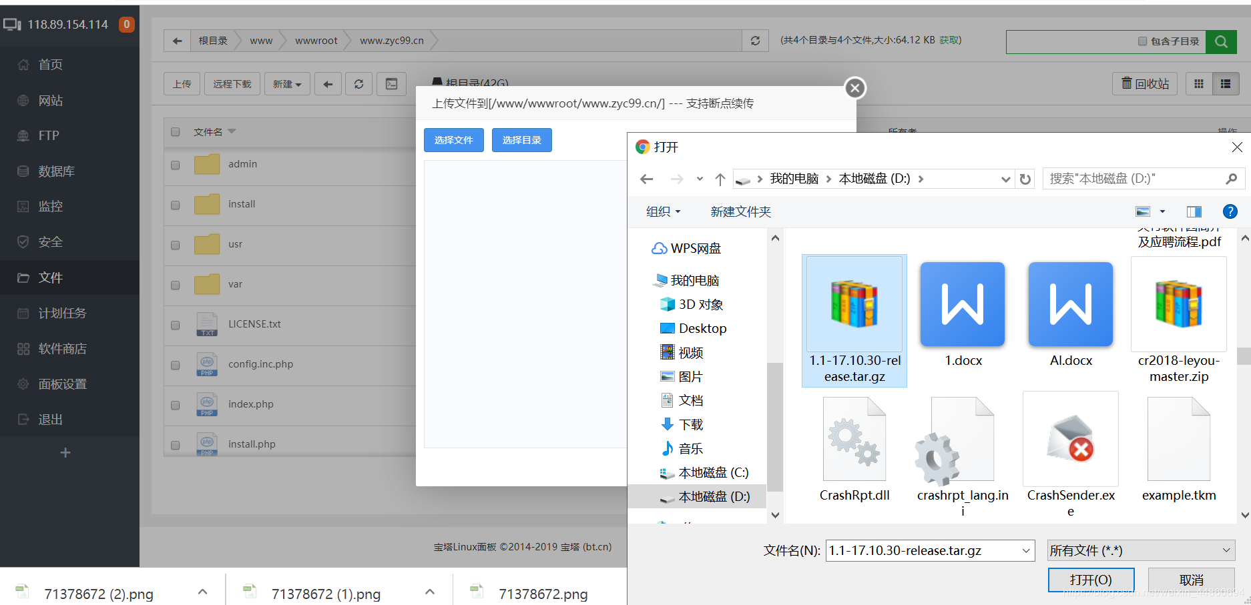Check the var folder checkbox
The height and width of the screenshot is (605, 1251).
[x=176, y=285]
